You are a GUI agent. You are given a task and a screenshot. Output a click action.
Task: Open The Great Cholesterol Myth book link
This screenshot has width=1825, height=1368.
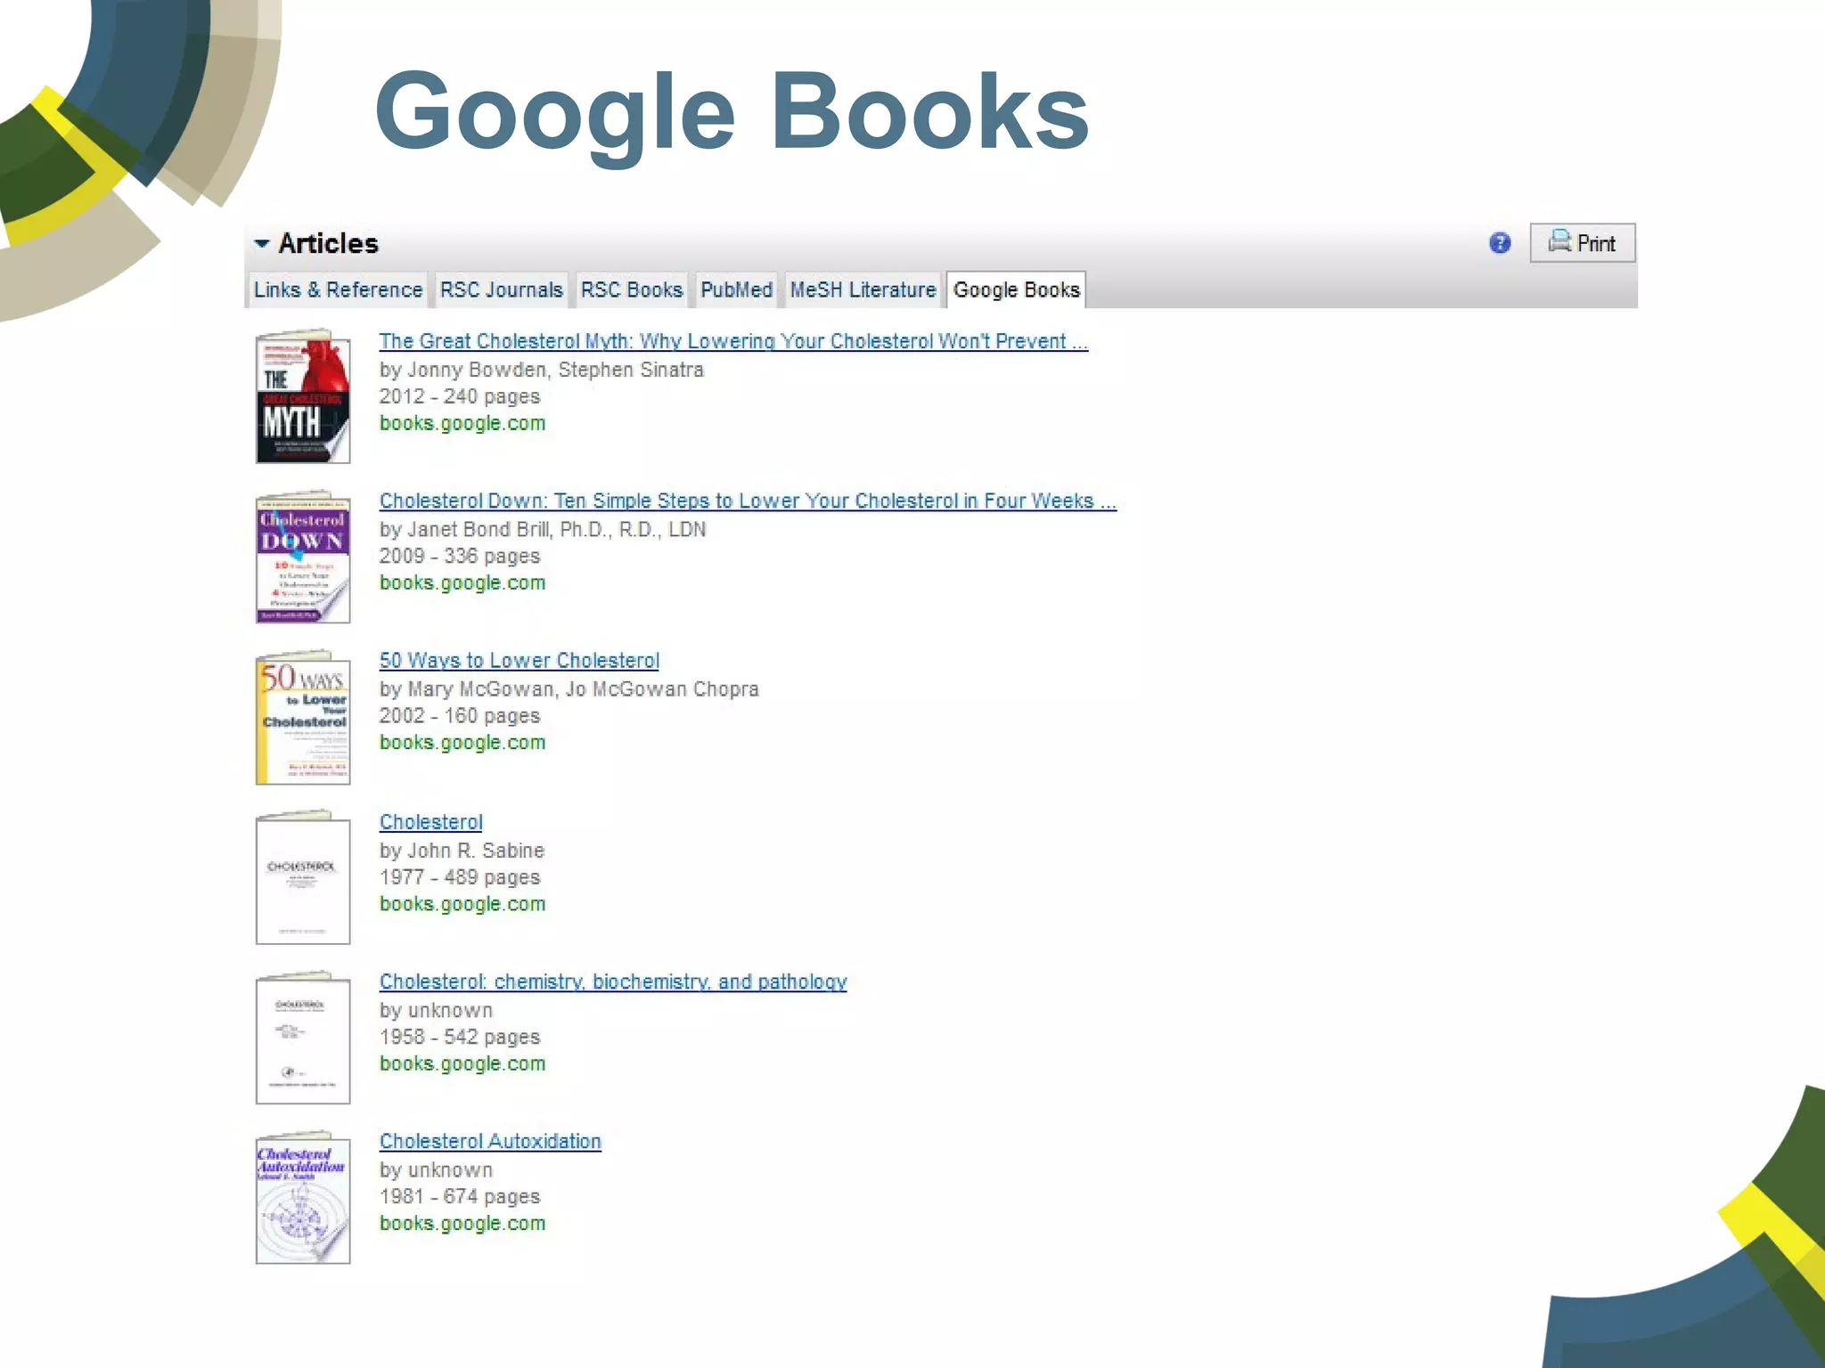click(x=733, y=341)
